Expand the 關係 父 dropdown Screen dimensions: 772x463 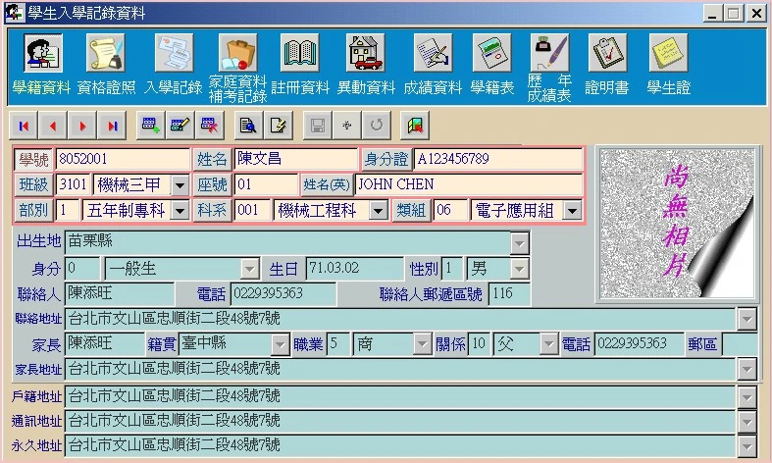[548, 344]
